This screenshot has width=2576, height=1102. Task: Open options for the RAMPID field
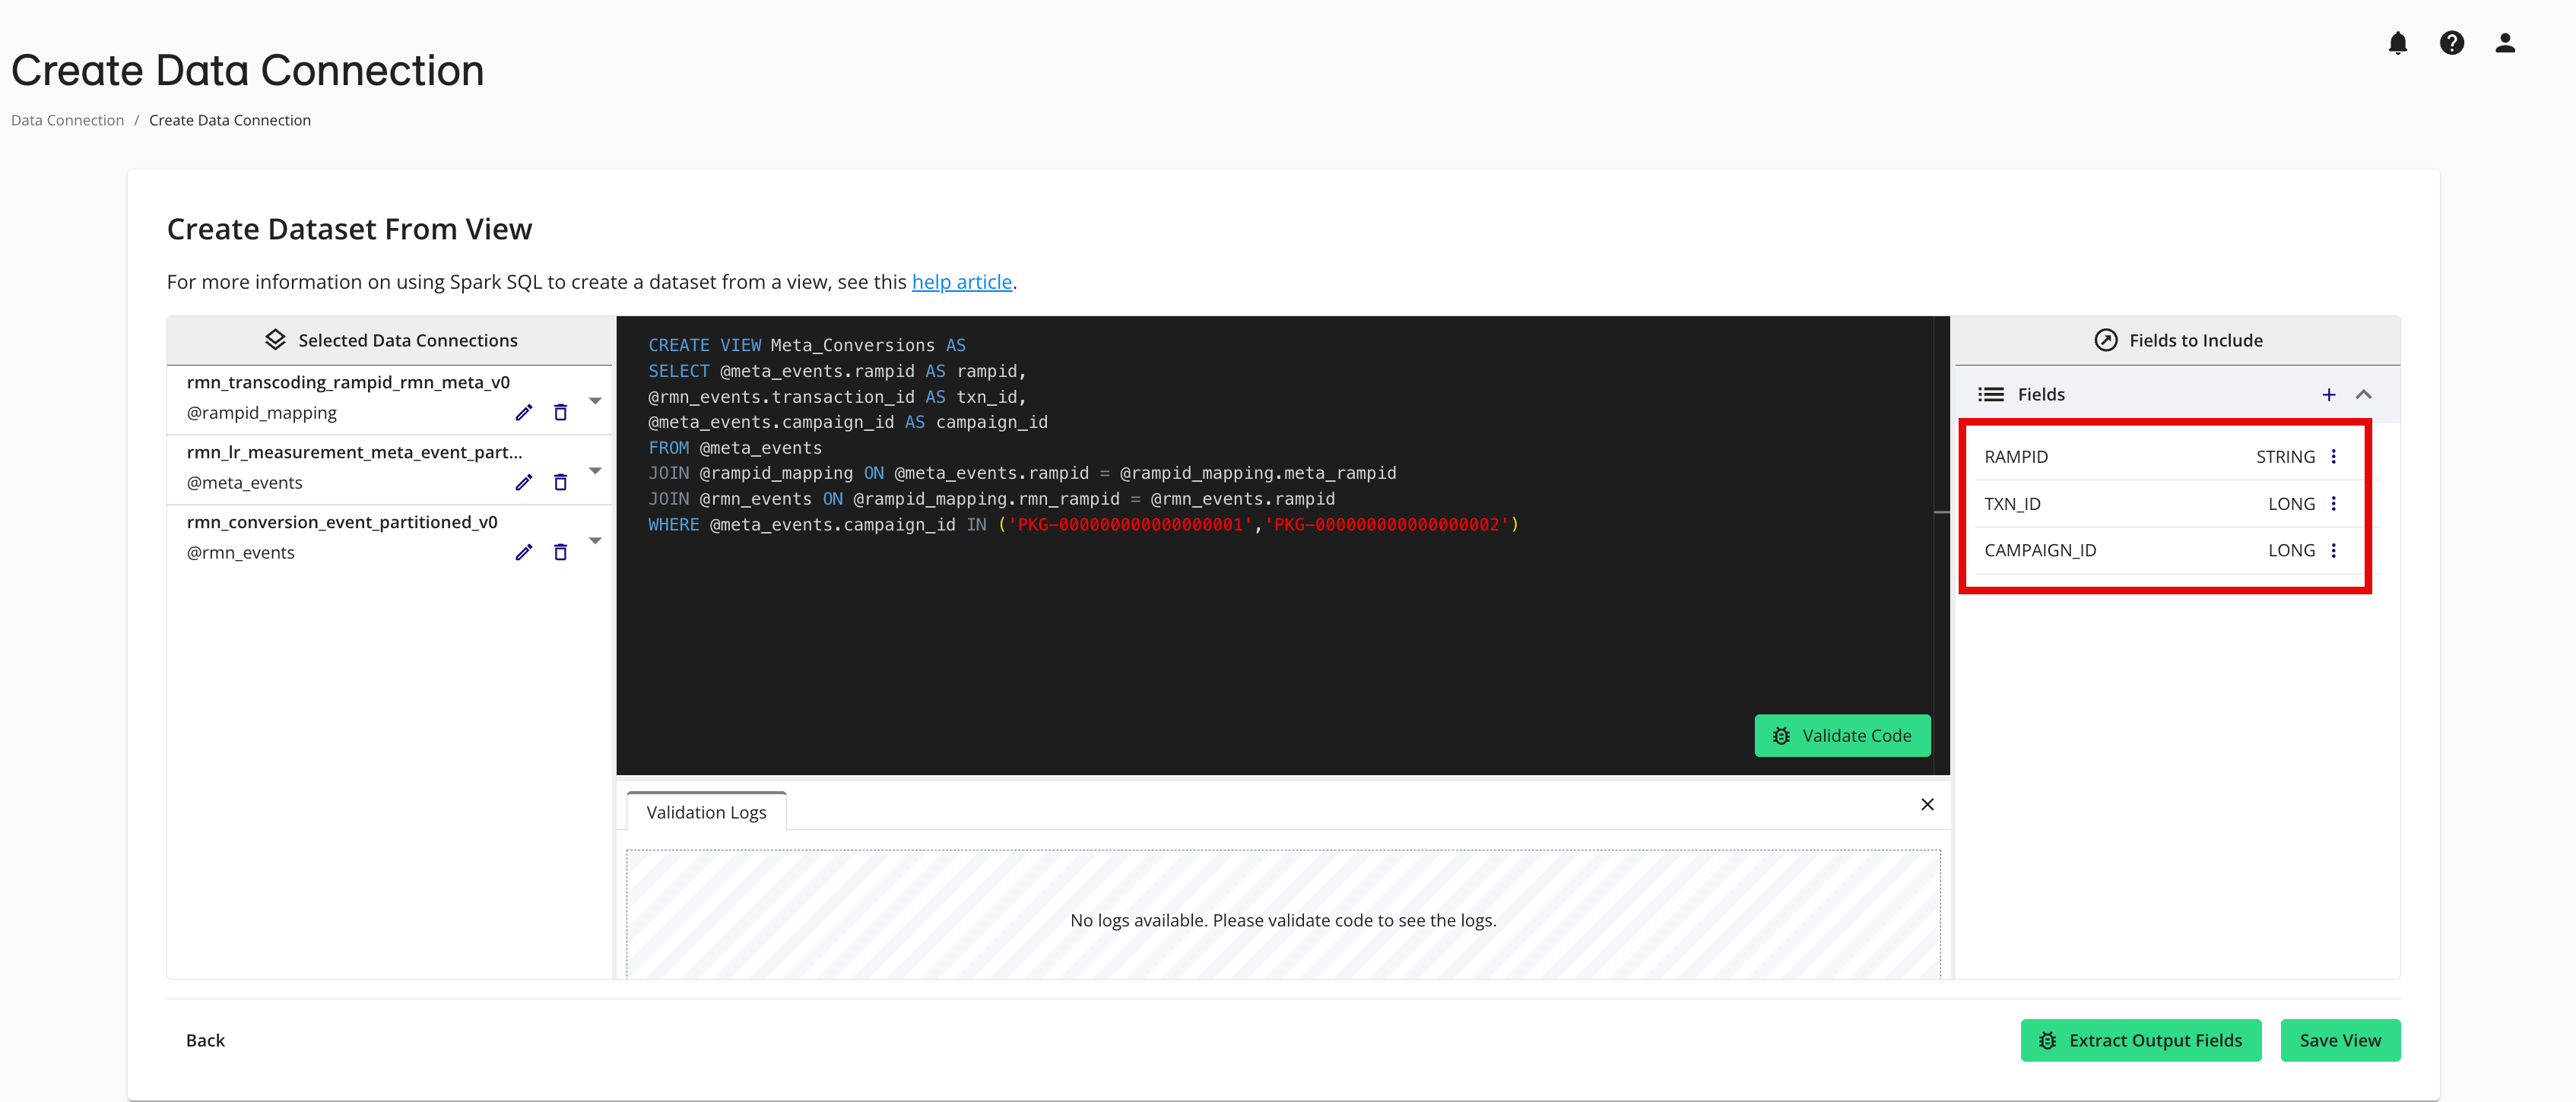[x=2334, y=456]
